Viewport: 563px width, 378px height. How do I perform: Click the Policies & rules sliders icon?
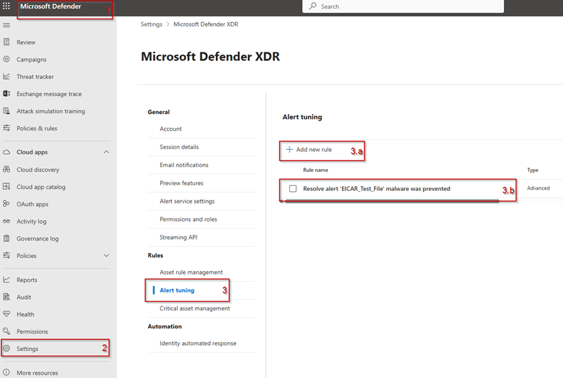pyautogui.click(x=7, y=128)
